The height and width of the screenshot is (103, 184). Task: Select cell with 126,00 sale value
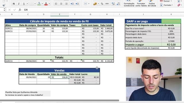pos(60,77)
